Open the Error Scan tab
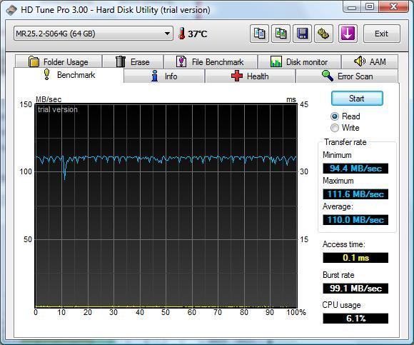Screen dimensions: 414x345 (347, 76)
